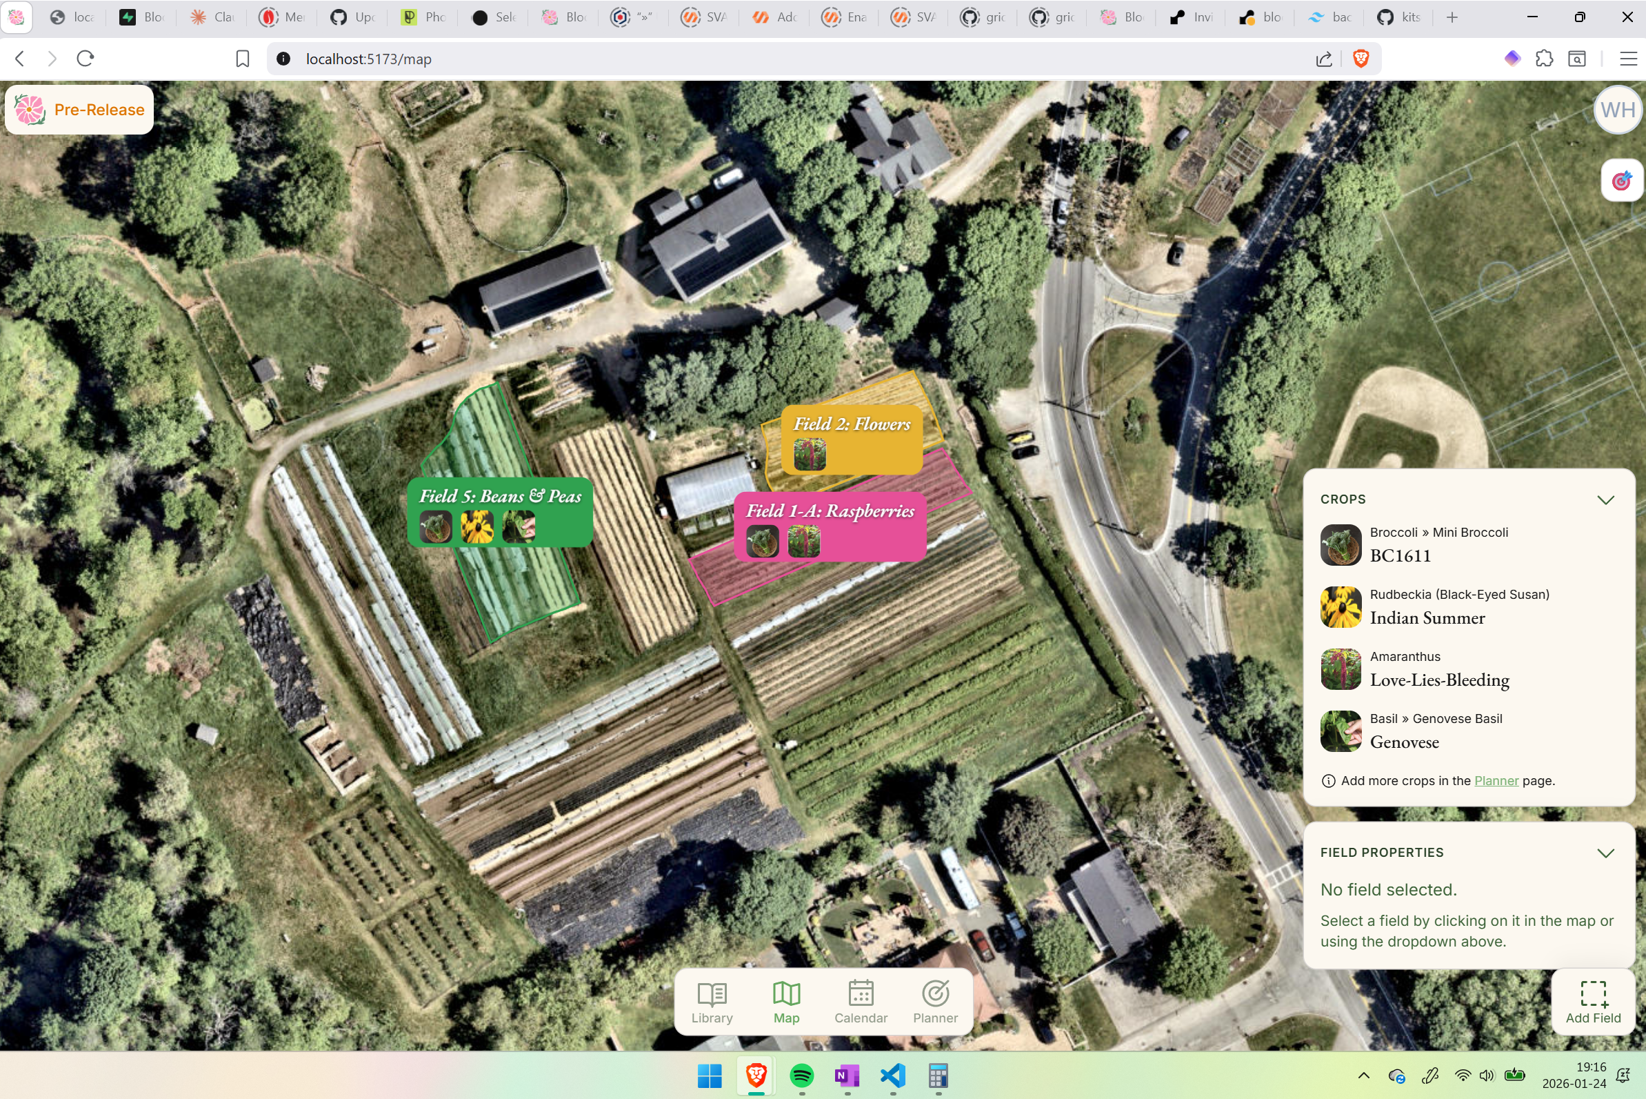
Task: Launch Spotify from the taskbar
Action: tap(801, 1076)
